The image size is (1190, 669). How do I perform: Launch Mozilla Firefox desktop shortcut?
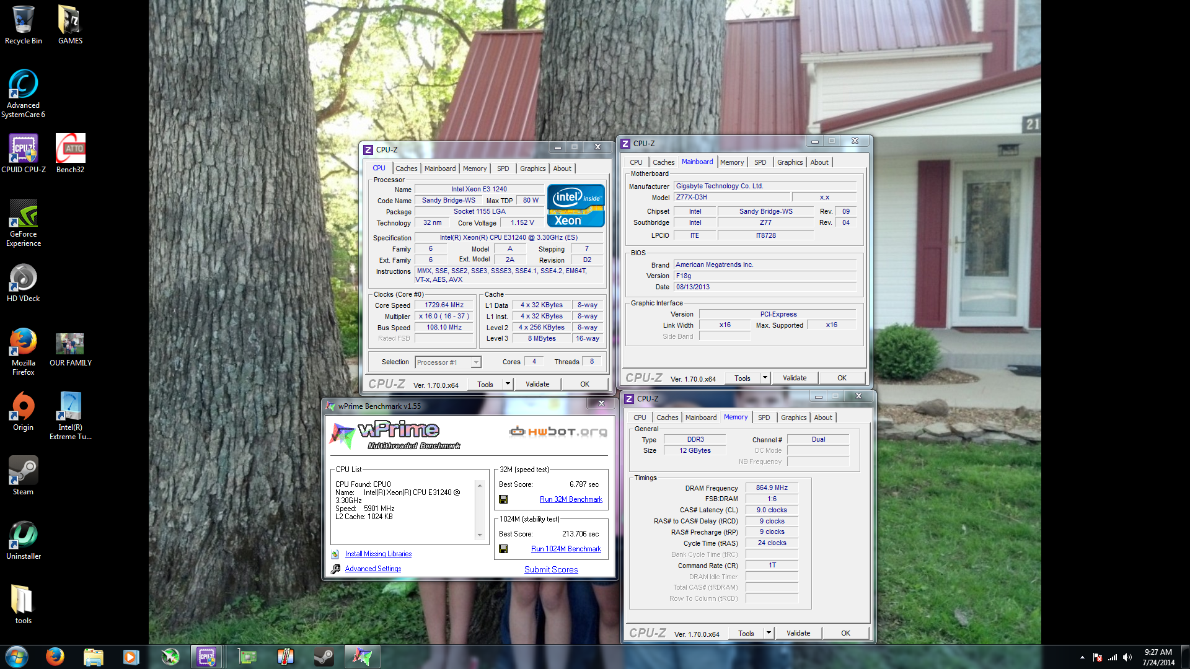23,351
